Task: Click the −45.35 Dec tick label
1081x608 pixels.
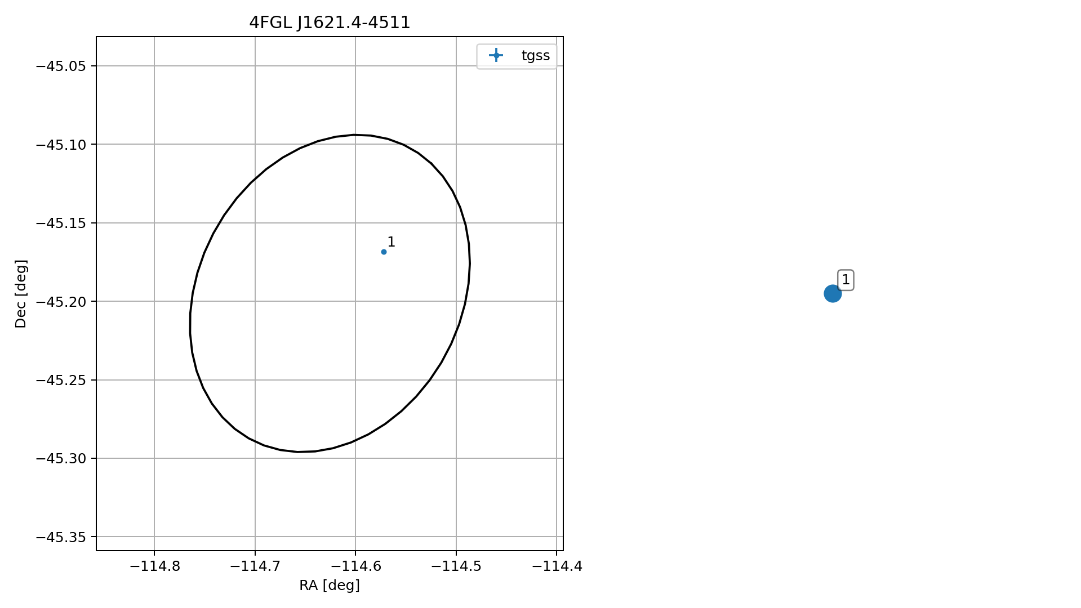Action: pos(61,538)
